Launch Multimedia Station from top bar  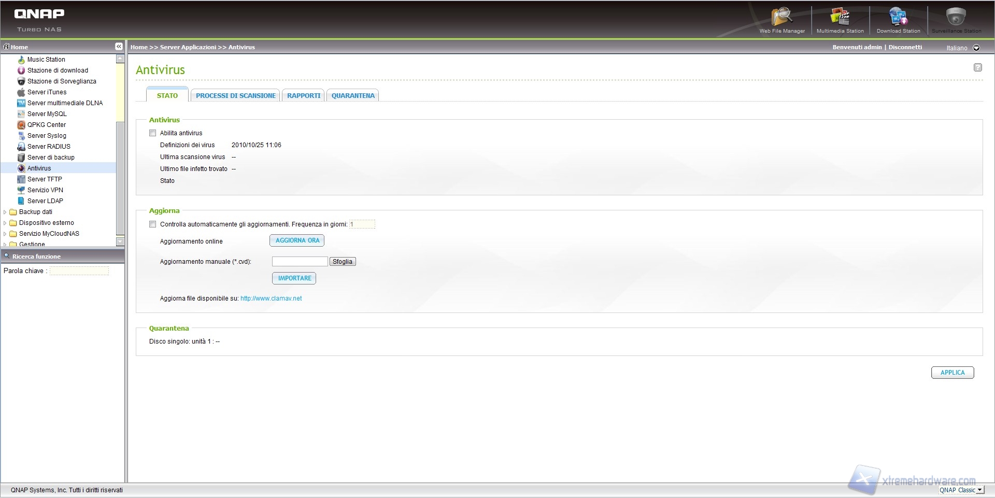pyautogui.click(x=840, y=18)
